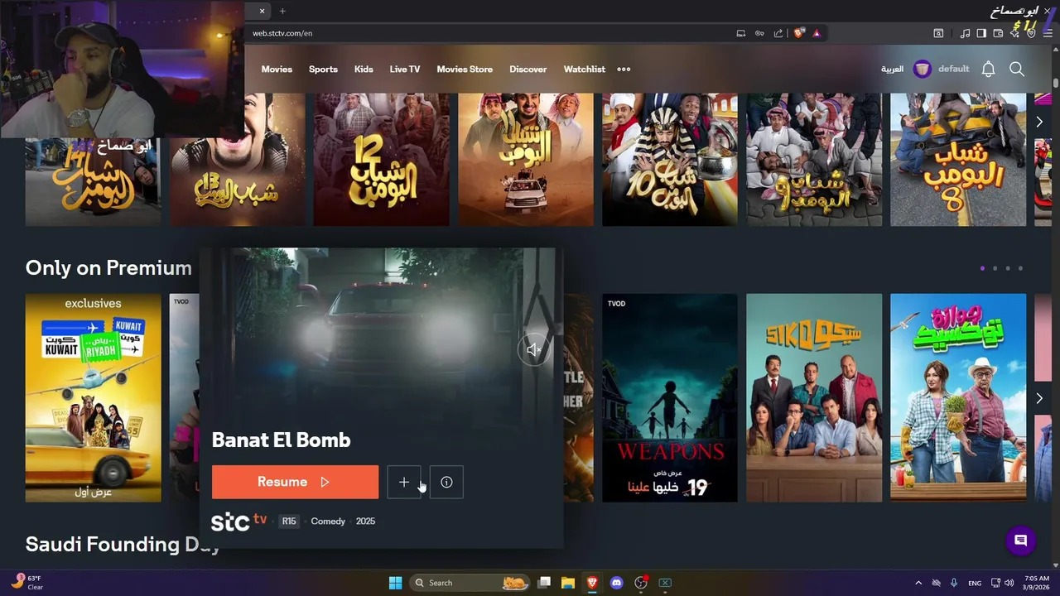This screenshot has height=596, width=1060.
Task: Share this page via address bar icon
Action: 778,33
